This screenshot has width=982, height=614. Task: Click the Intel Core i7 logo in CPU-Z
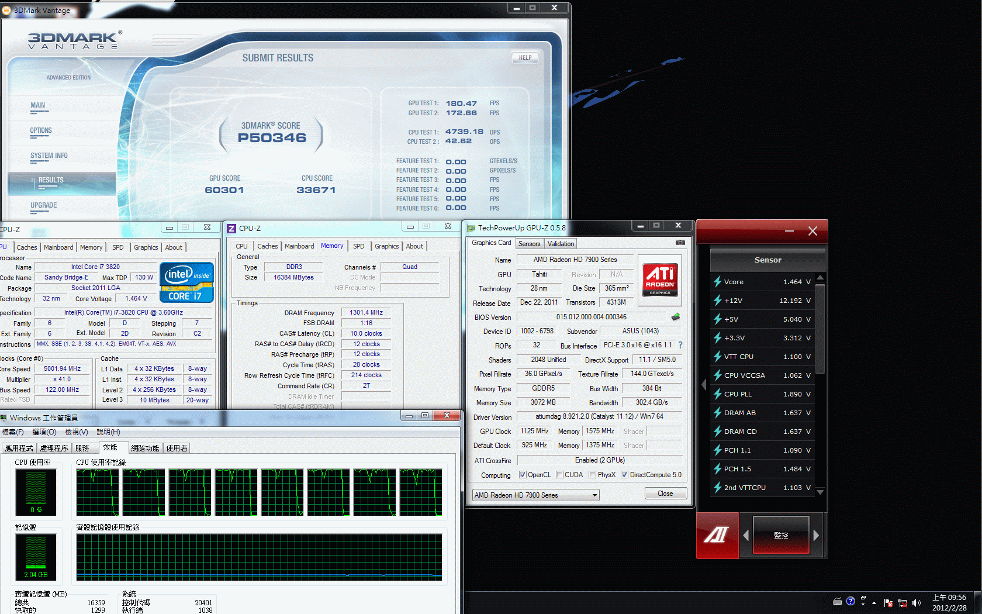click(x=187, y=282)
